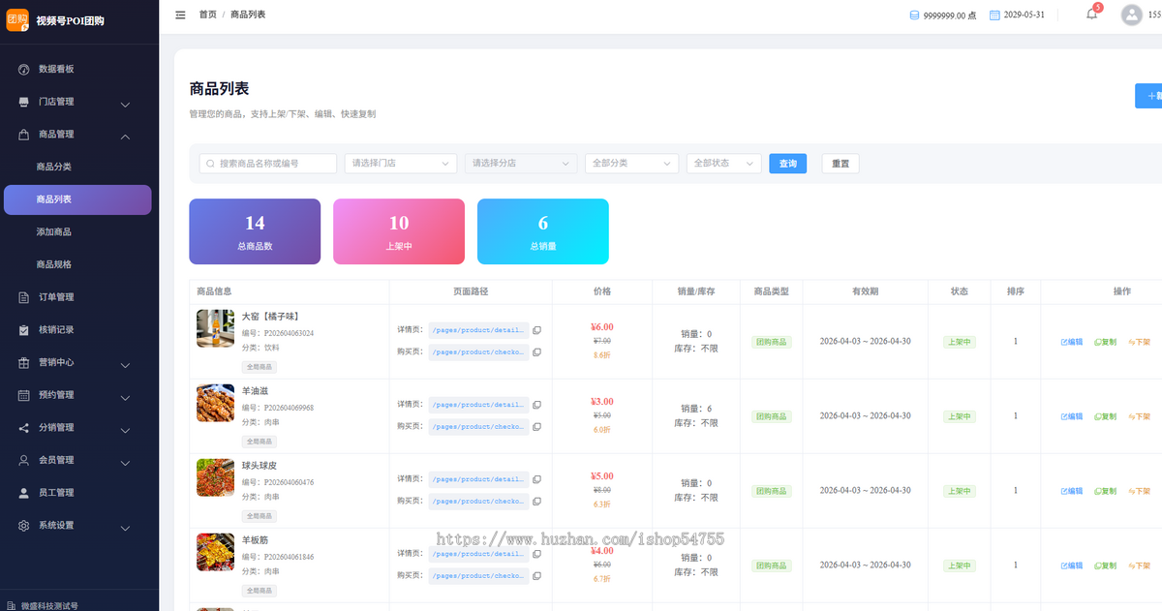This screenshot has width=1162, height=611.
Task: Click the calendar icon next to 2029-05-31
Action: click(994, 15)
